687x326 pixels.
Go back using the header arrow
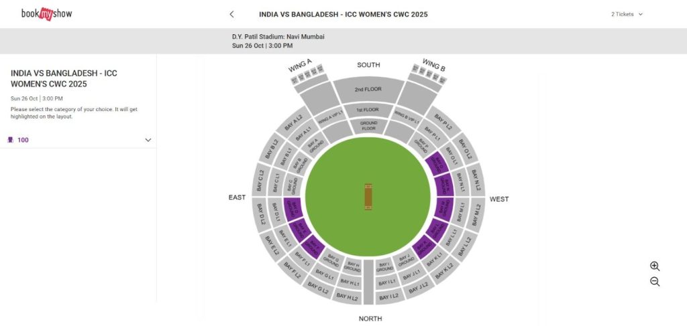coord(232,14)
